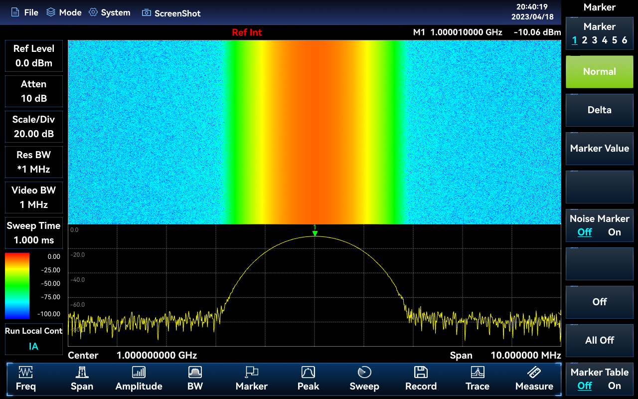
Task: Open the Measure ruler icon
Action: coord(534,373)
